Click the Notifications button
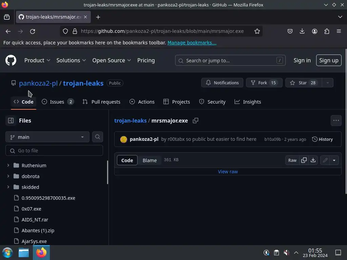The width and height of the screenshot is (347, 260). click(222, 83)
